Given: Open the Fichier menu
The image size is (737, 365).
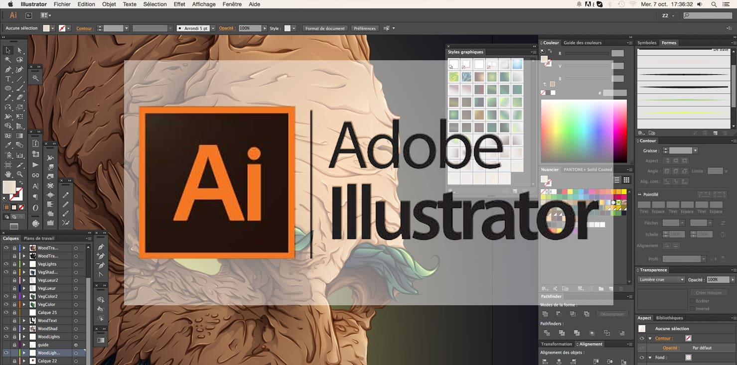Looking at the screenshot, I should pos(62,4).
